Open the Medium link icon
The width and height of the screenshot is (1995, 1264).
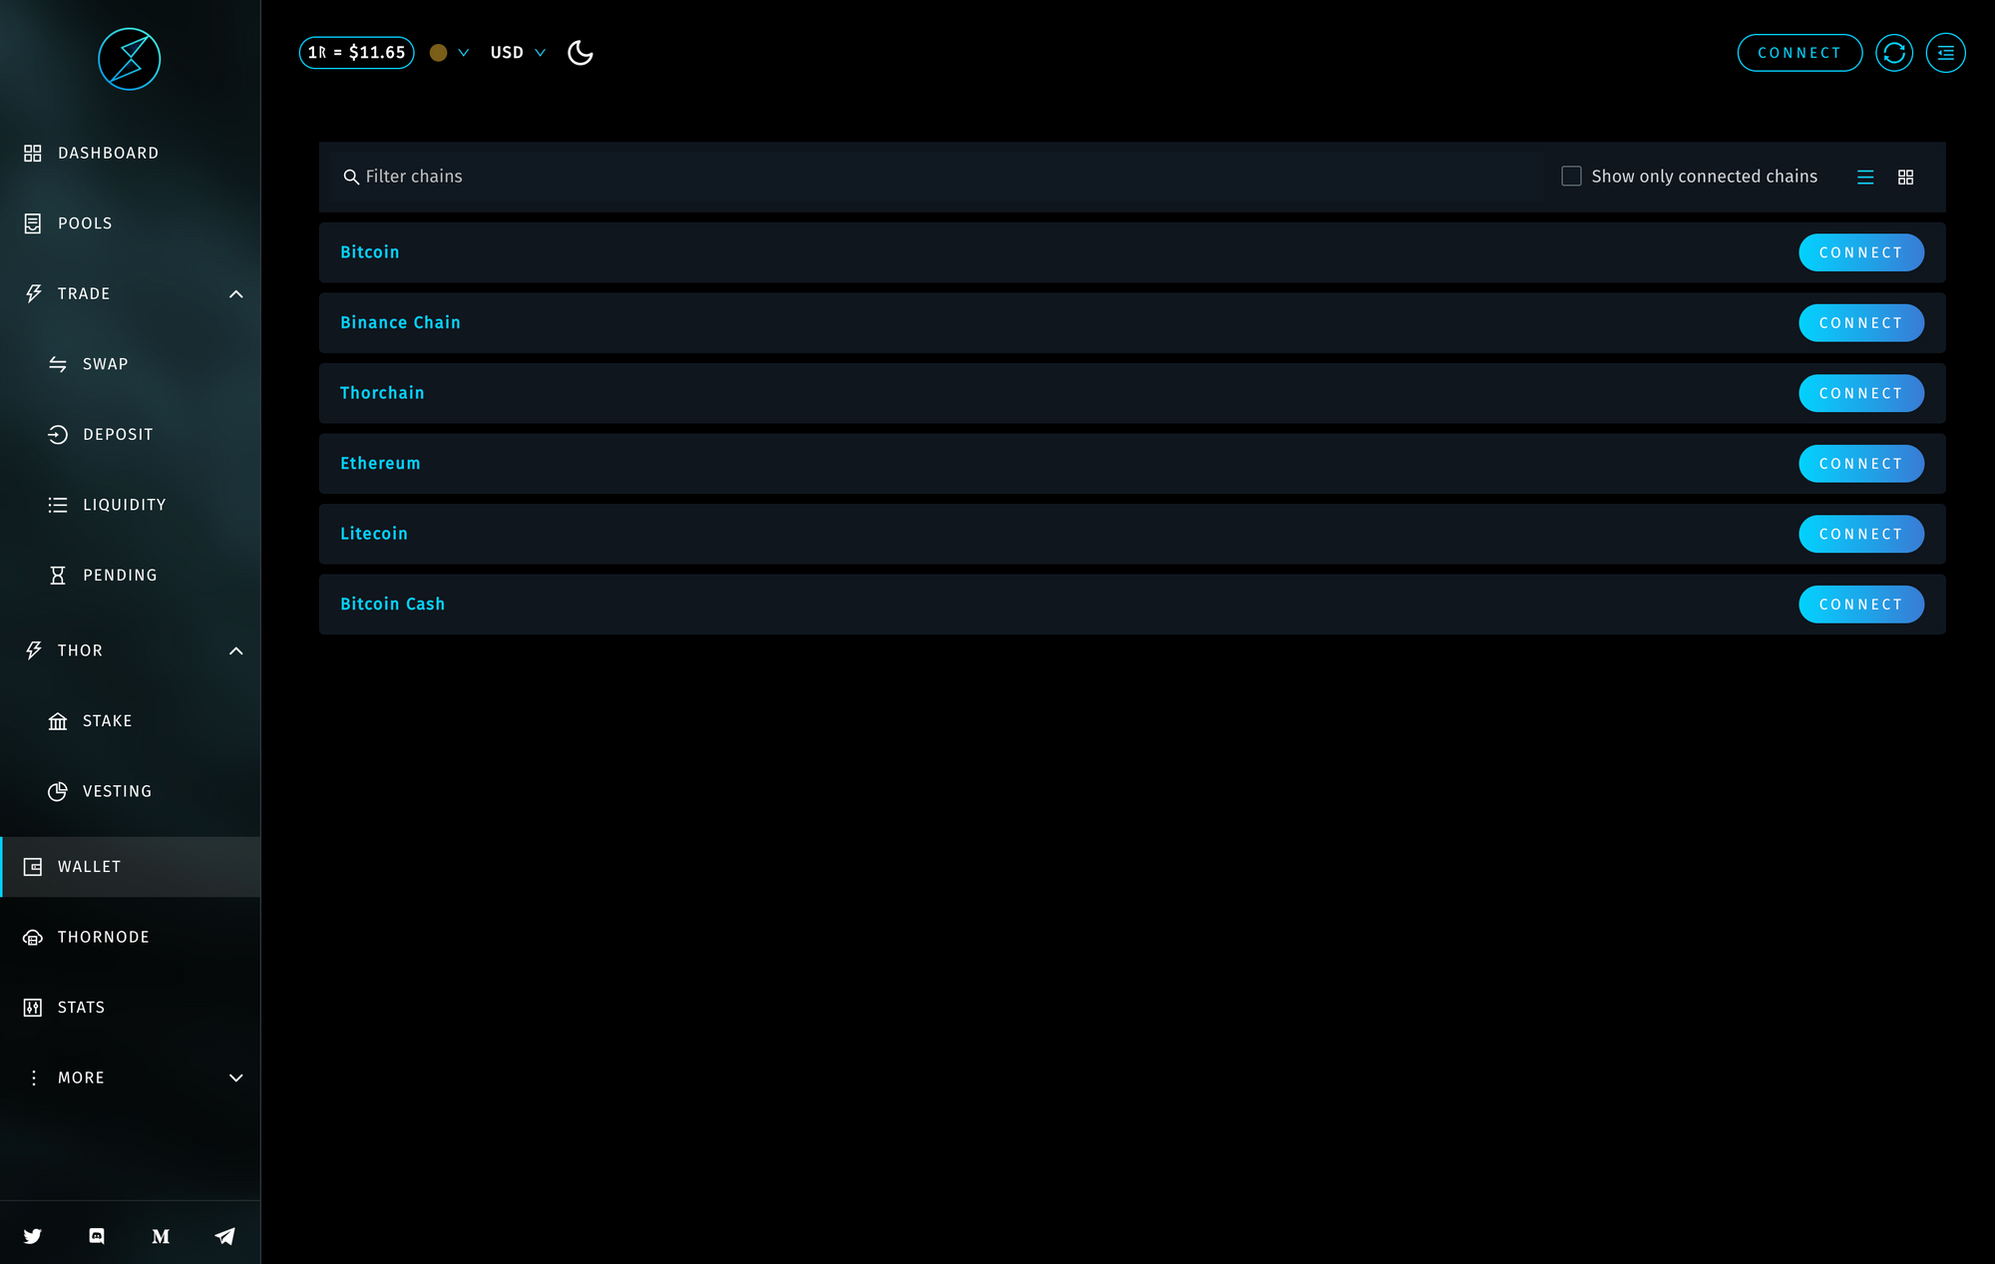[161, 1236]
